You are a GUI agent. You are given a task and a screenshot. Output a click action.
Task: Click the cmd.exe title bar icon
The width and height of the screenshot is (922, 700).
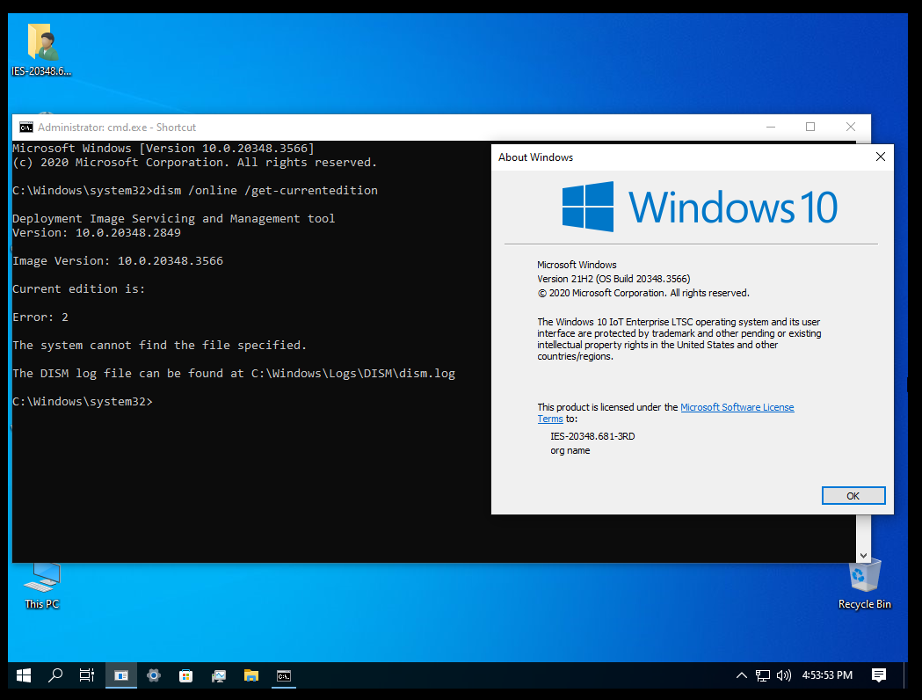[x=25, y=127]
